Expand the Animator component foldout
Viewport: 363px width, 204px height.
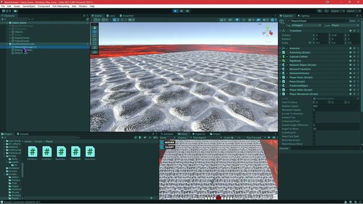coord(280,48)
